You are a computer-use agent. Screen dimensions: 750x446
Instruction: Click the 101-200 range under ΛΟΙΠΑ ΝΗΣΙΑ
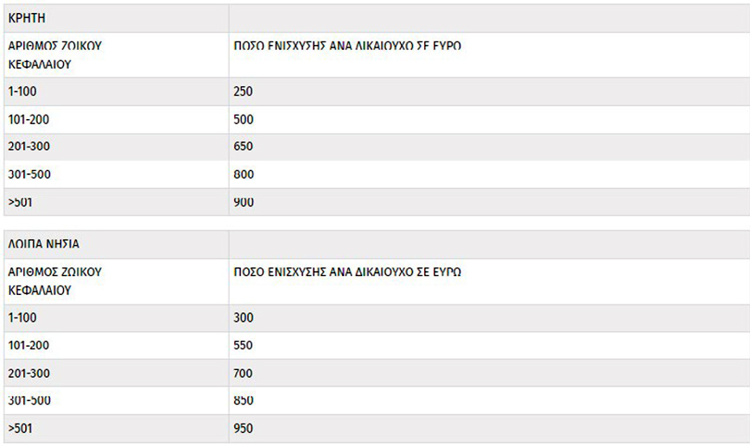tap(29, 345)
